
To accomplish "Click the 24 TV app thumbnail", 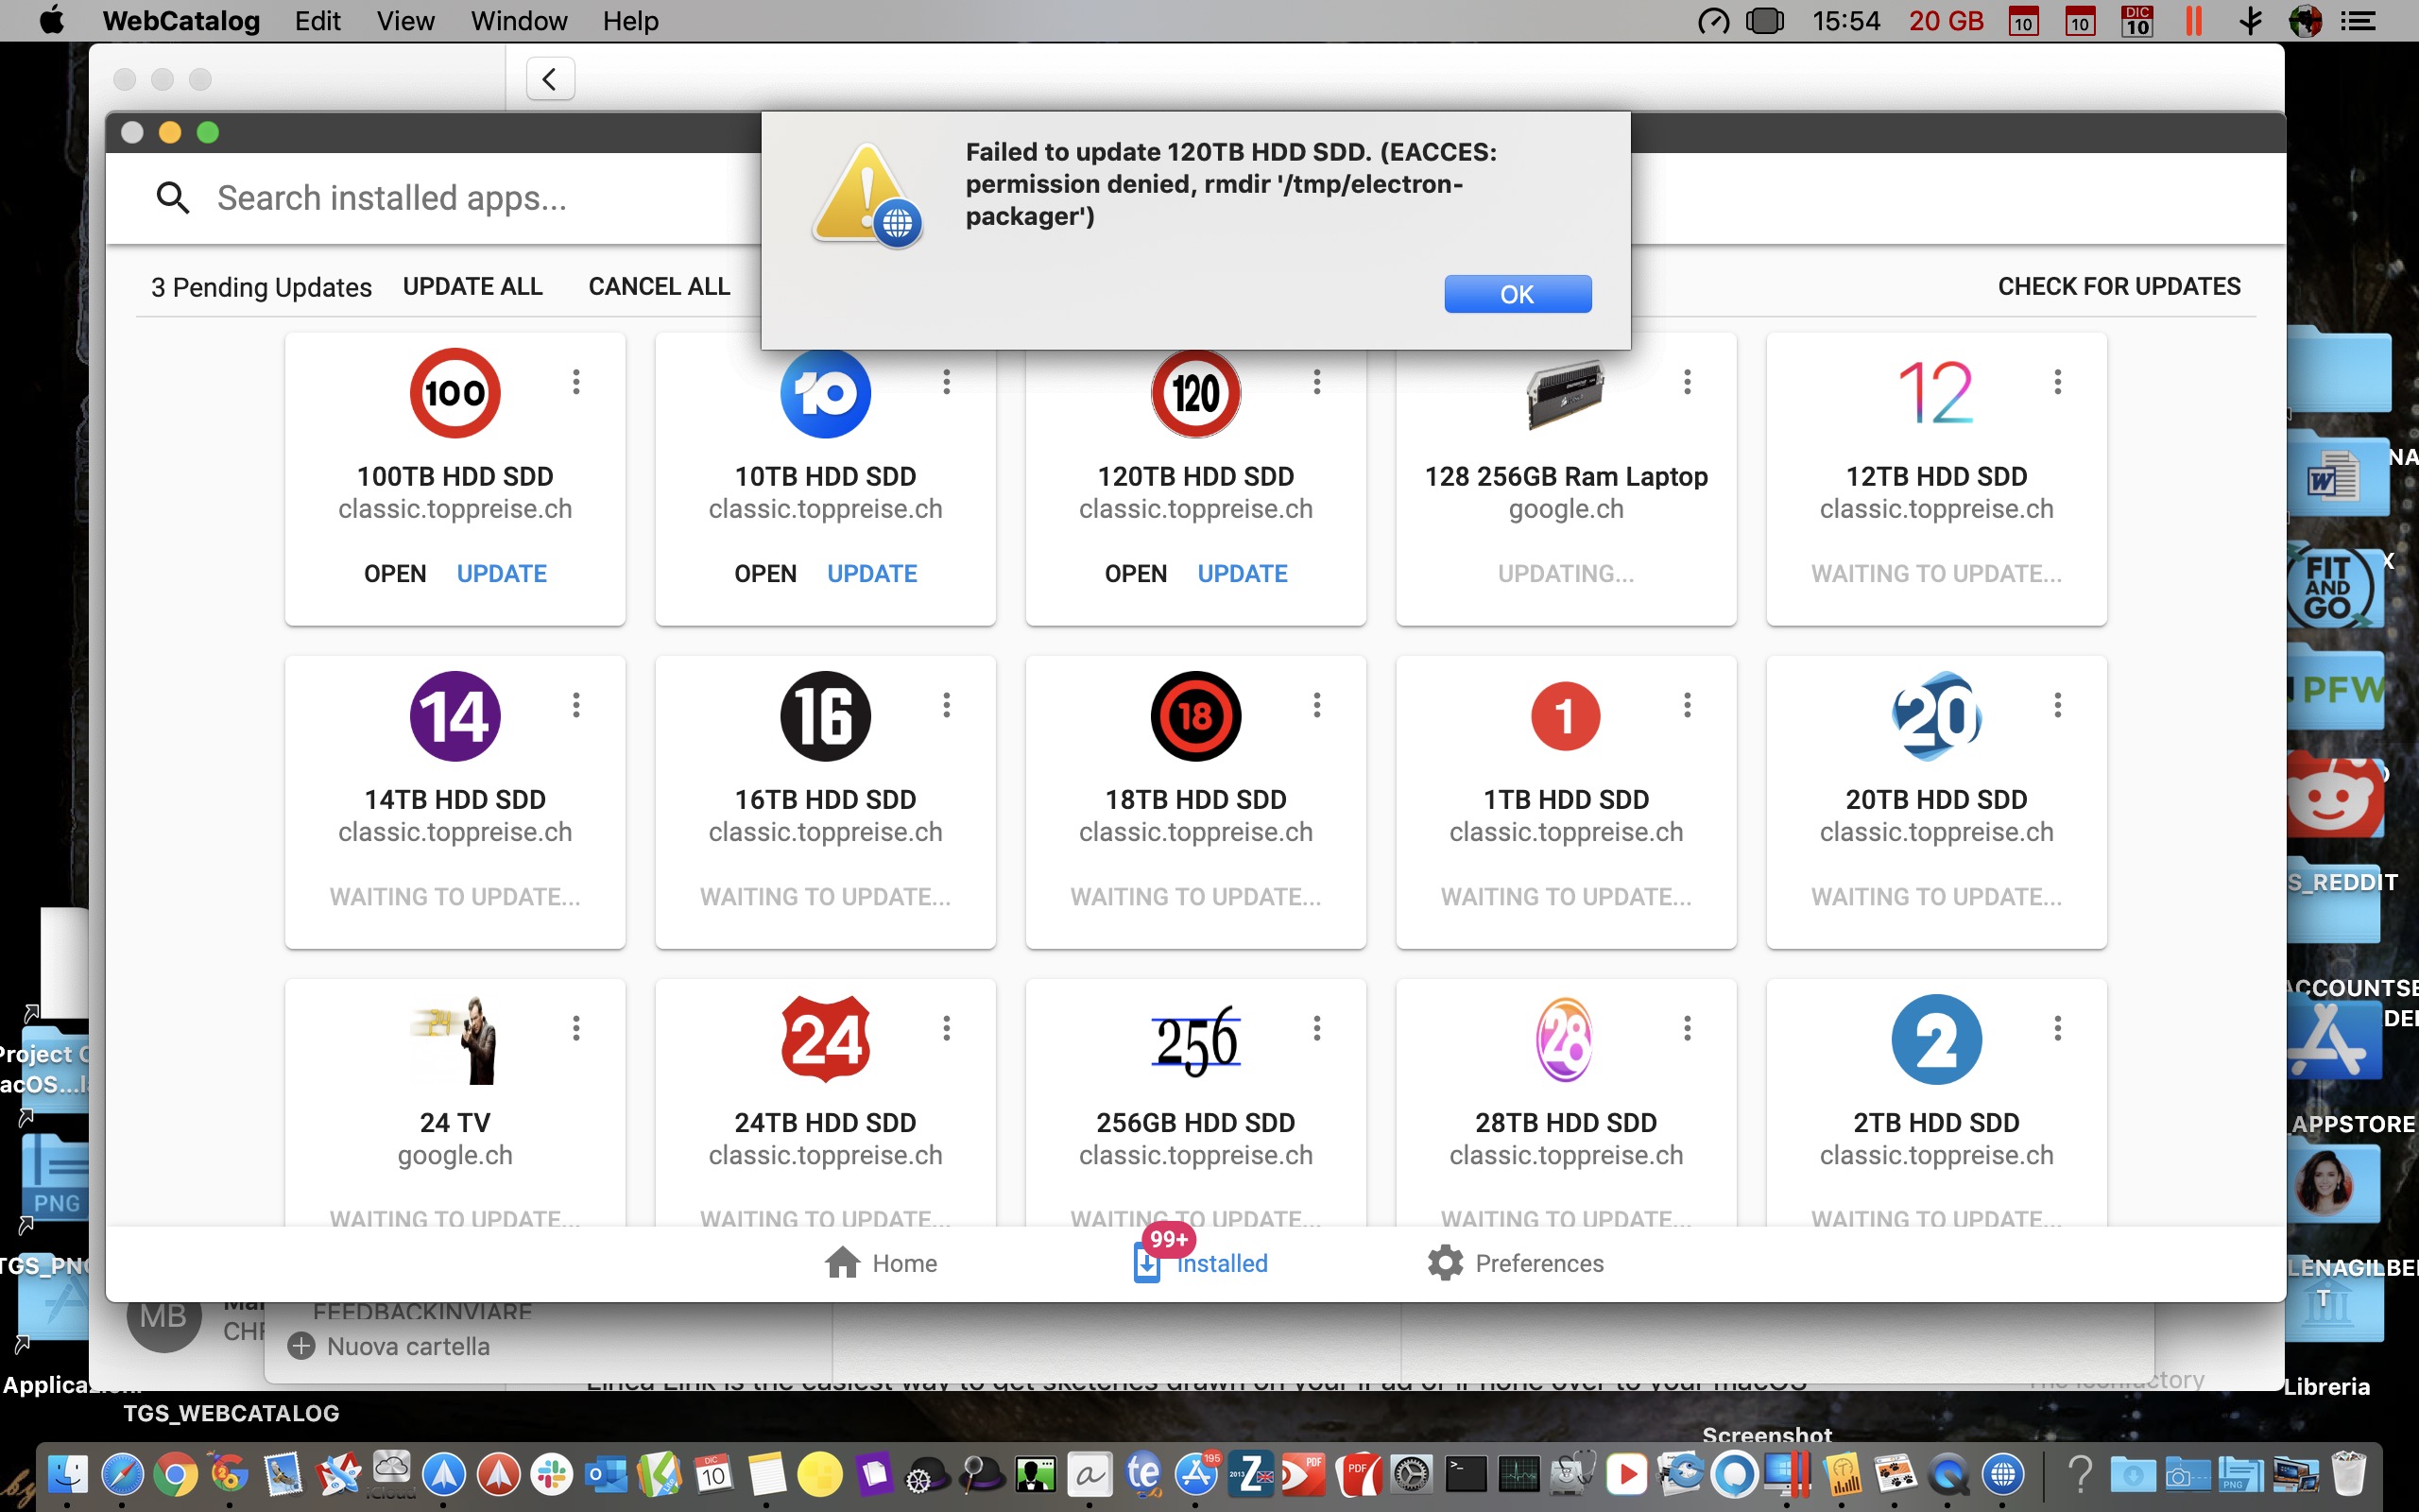I will pos(455,1039).
